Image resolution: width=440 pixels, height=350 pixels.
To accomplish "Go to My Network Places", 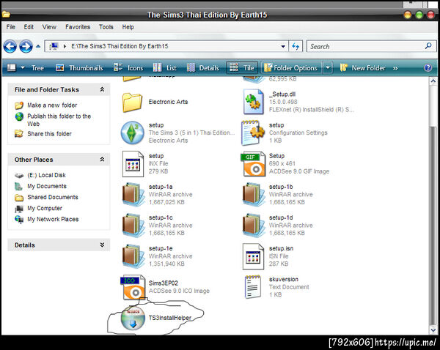I will click(x=53, y=219).
